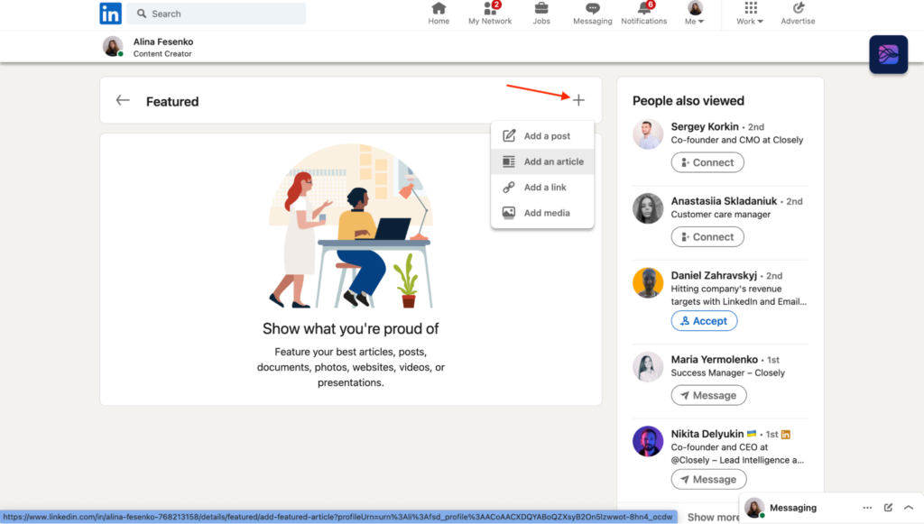Screen dimensions: 924x524
Task: Select Add a post menu option
Action: tap(546, 136)
